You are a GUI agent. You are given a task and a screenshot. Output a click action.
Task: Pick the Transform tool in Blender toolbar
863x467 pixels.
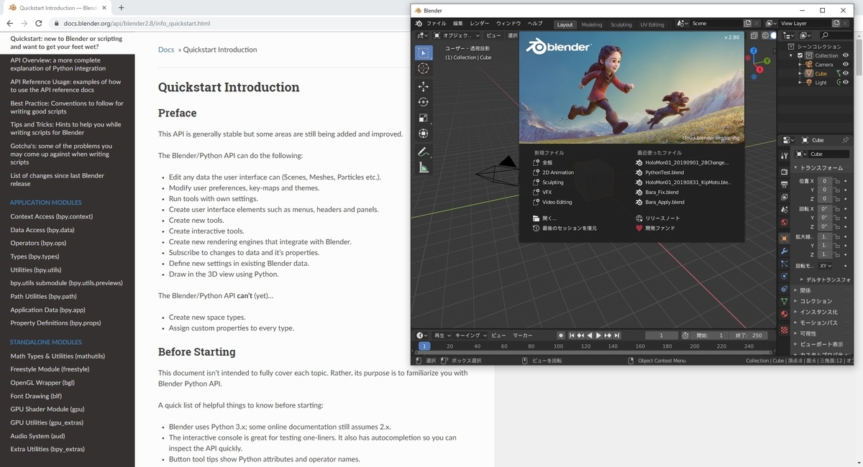pos(424,134)
